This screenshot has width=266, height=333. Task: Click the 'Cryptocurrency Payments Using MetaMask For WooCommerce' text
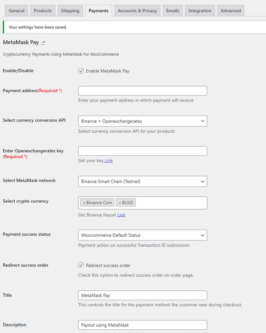pos(61,54)
